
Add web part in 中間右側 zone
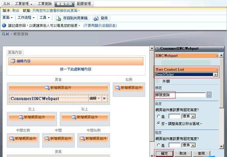(x=94, y=138)
